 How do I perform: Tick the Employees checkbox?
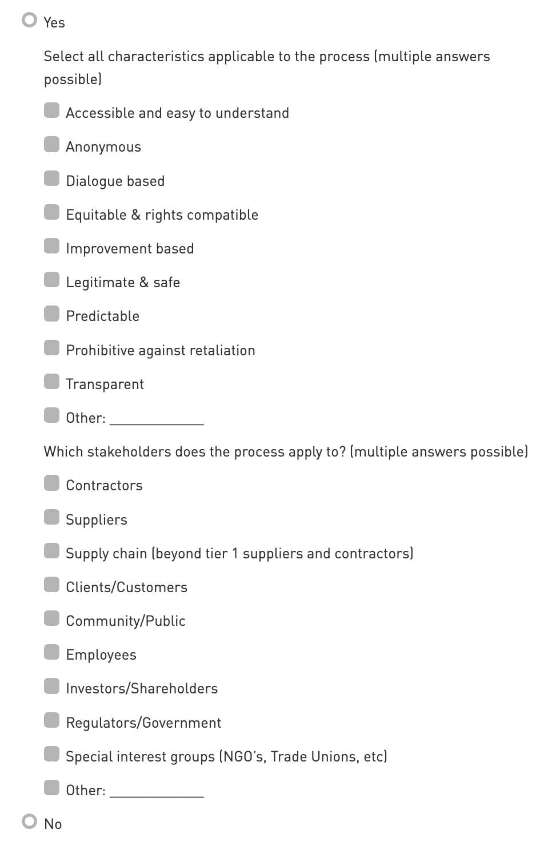point(52,652)
